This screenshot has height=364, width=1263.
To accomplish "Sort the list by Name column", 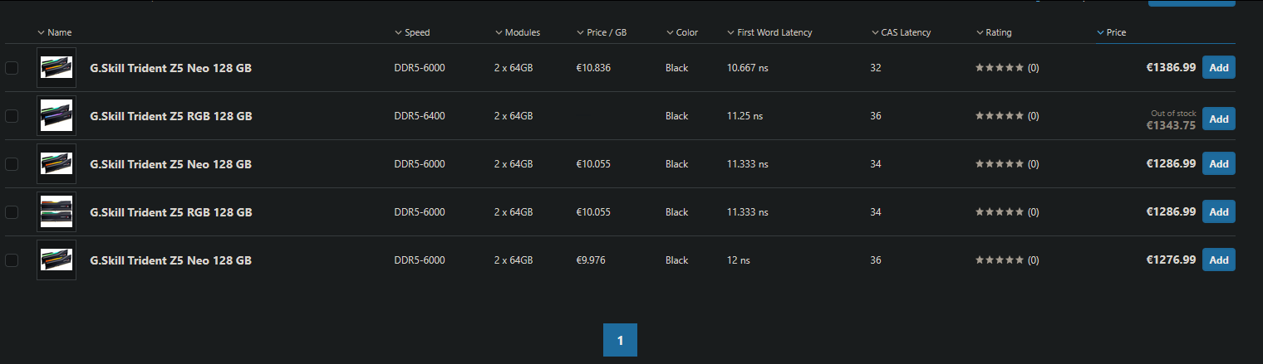I will coord(55,32).
